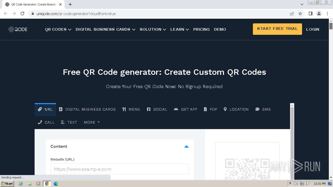Open File Explorer from taskbar
The height and width of the screenshot is (187, 333).
click(x=29, y=184)
